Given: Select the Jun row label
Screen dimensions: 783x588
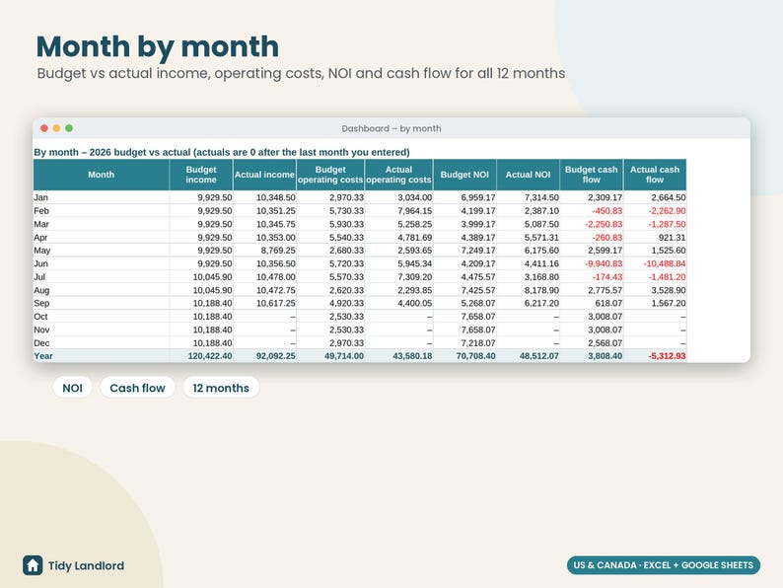Looking at the screenshot, I should (x=41, y=263).
